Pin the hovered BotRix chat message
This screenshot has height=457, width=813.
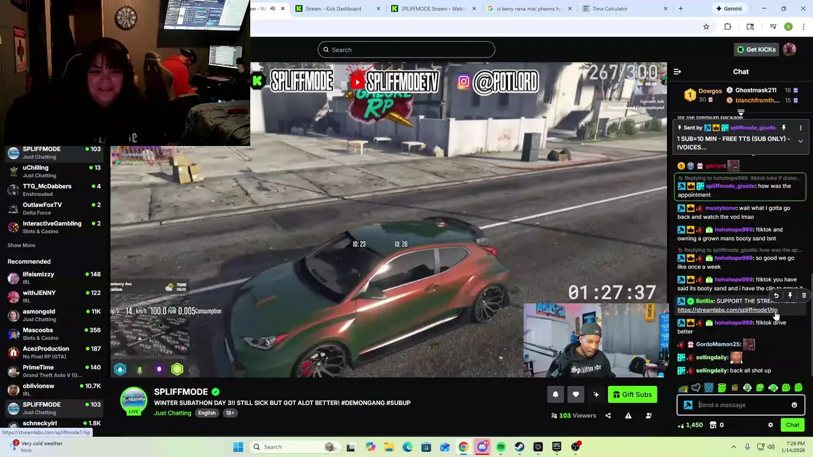(x=790, y=296)
